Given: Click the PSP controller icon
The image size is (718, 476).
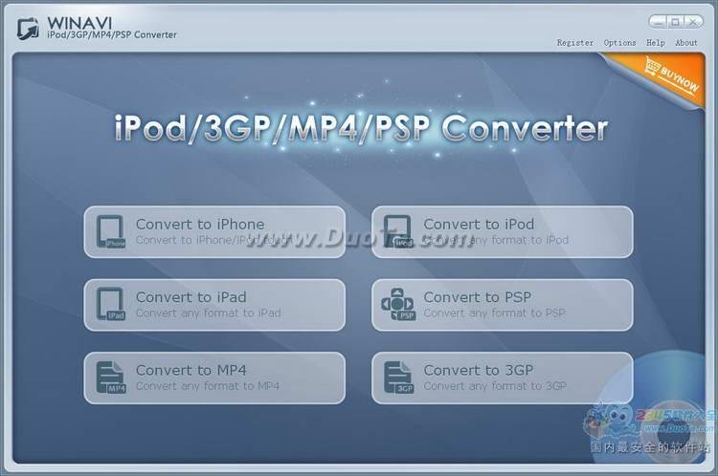Looking at the screenshot, I should pos(398,304).
